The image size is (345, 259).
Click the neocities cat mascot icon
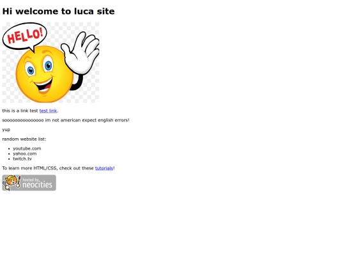11,183
